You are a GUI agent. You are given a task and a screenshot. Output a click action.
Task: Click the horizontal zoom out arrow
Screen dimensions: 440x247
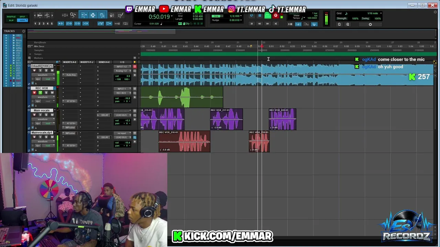(35, 15)
